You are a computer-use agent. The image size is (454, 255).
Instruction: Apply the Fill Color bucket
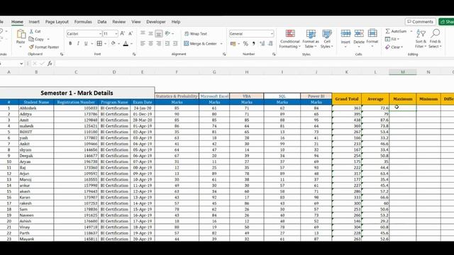click(x=113, y=44)
